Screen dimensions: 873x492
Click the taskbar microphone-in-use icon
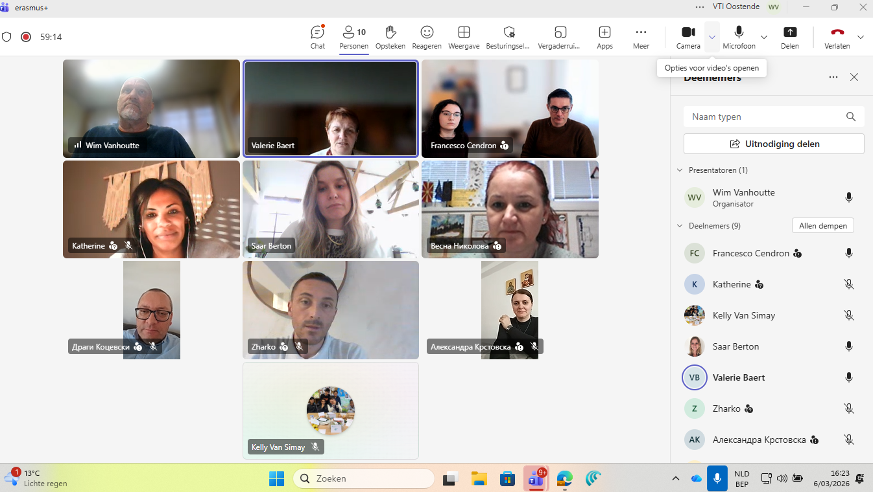point(717,478)
